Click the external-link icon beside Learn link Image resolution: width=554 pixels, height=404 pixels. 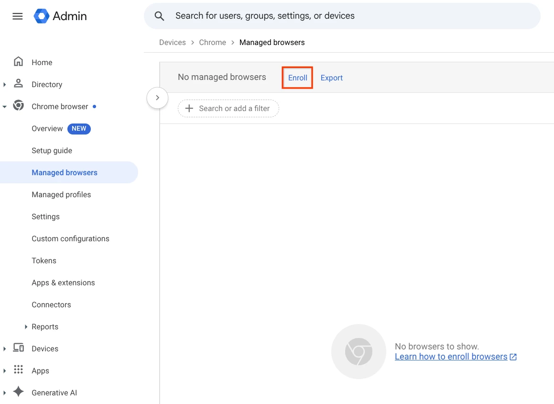click(513, 357)
